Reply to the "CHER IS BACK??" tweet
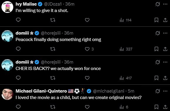Image resolution: width=170 pixels, height=111 pixels. tap(18, 78)
